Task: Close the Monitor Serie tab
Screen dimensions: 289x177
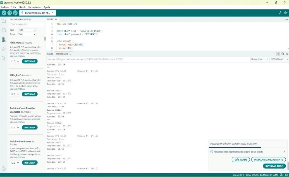Action: (70, 54)
